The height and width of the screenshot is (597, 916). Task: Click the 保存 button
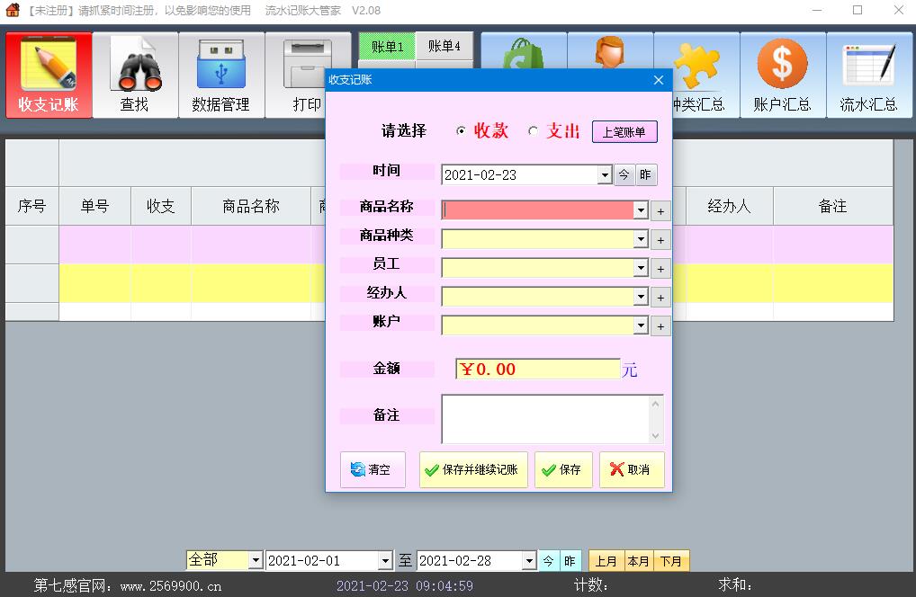tap(564, 470)
